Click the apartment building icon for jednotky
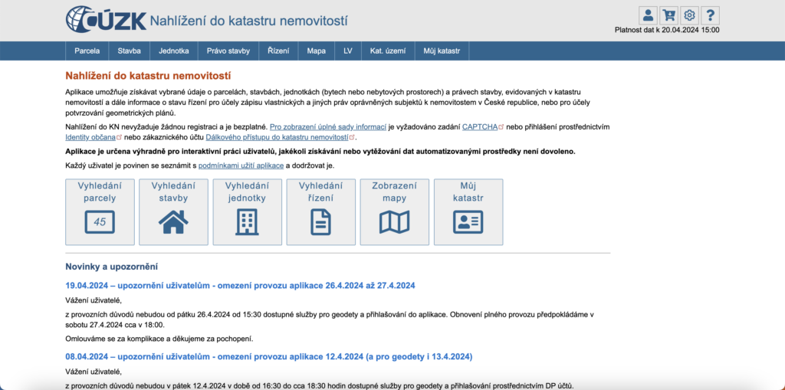Image resolution: width=785 pixels, height=390 pixels. (x=248, y=221)
